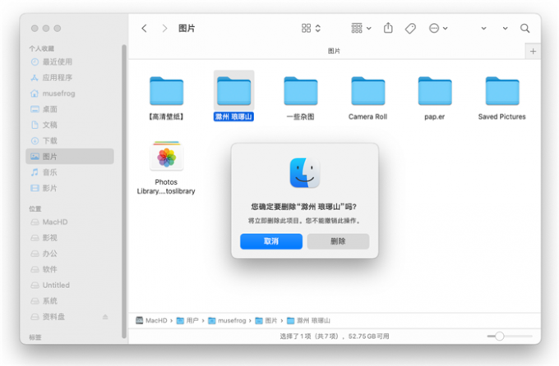Screen dimensions: 559x366
Task: Open MacHD volume in sidebar
Action: point(70,222)
